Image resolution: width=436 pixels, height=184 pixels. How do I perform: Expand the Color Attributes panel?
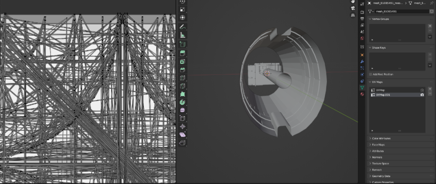[381, 138]
